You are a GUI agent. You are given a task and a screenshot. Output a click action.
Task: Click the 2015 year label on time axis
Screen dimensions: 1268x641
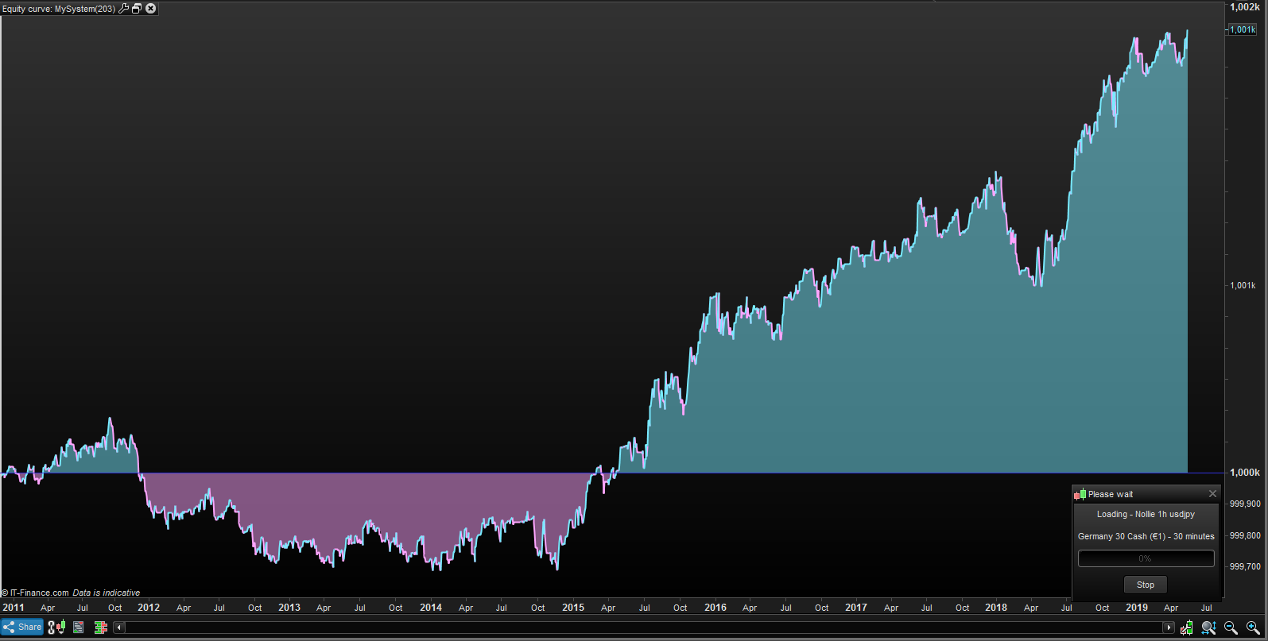click(573, 608)
